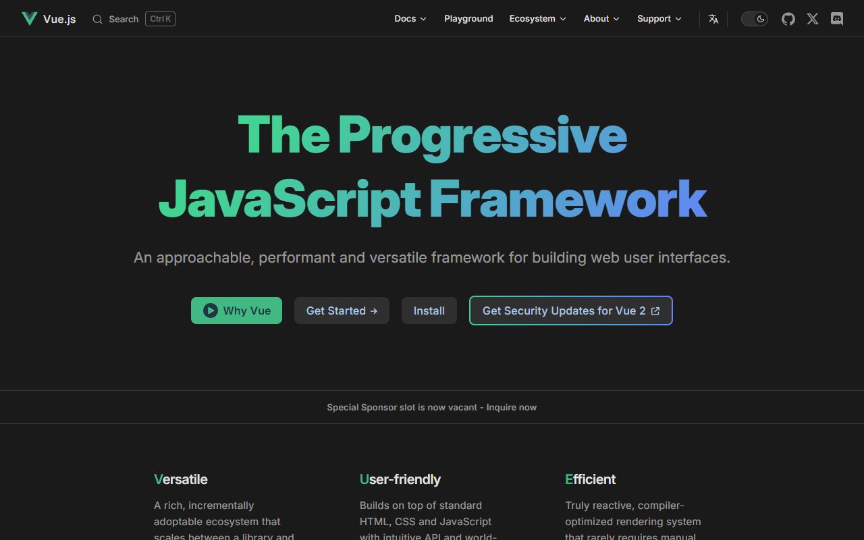864x540 pixels.
Task: Click the Search box with Ctrl K hint
Action: (x=134, y=19)
